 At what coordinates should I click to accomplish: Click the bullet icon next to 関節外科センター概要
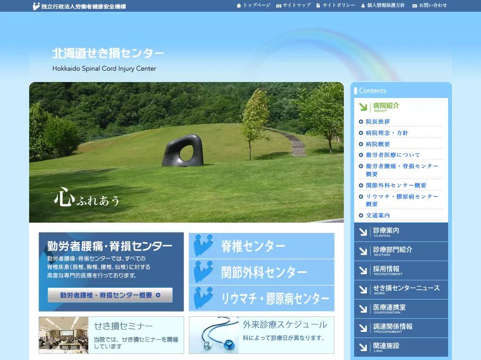(x=361, y=186)
